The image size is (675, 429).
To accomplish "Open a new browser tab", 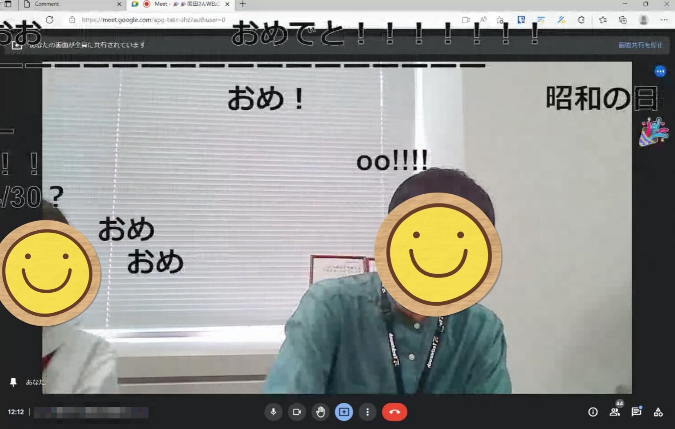I will [243, 4].
